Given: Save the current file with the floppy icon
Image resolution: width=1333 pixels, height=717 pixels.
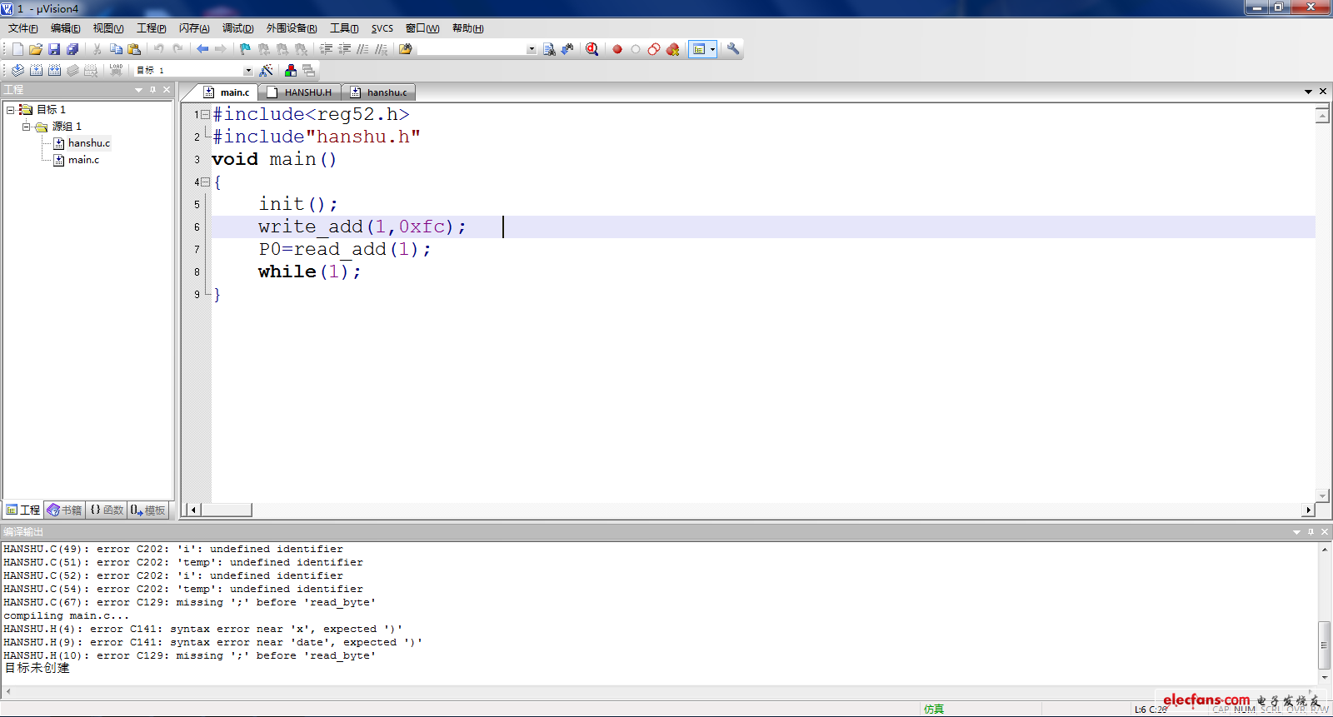Looking at the screenshot, I should (x=54, y=49).
